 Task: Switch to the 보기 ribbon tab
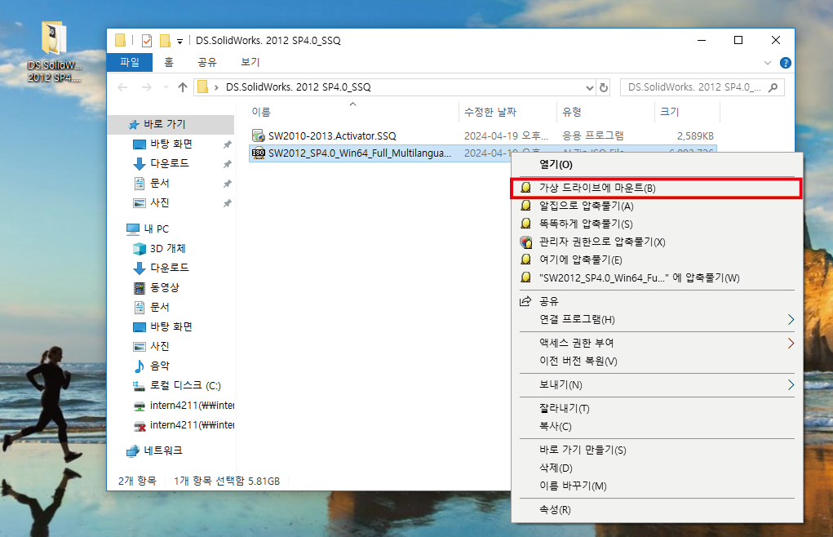coord(250,62)
